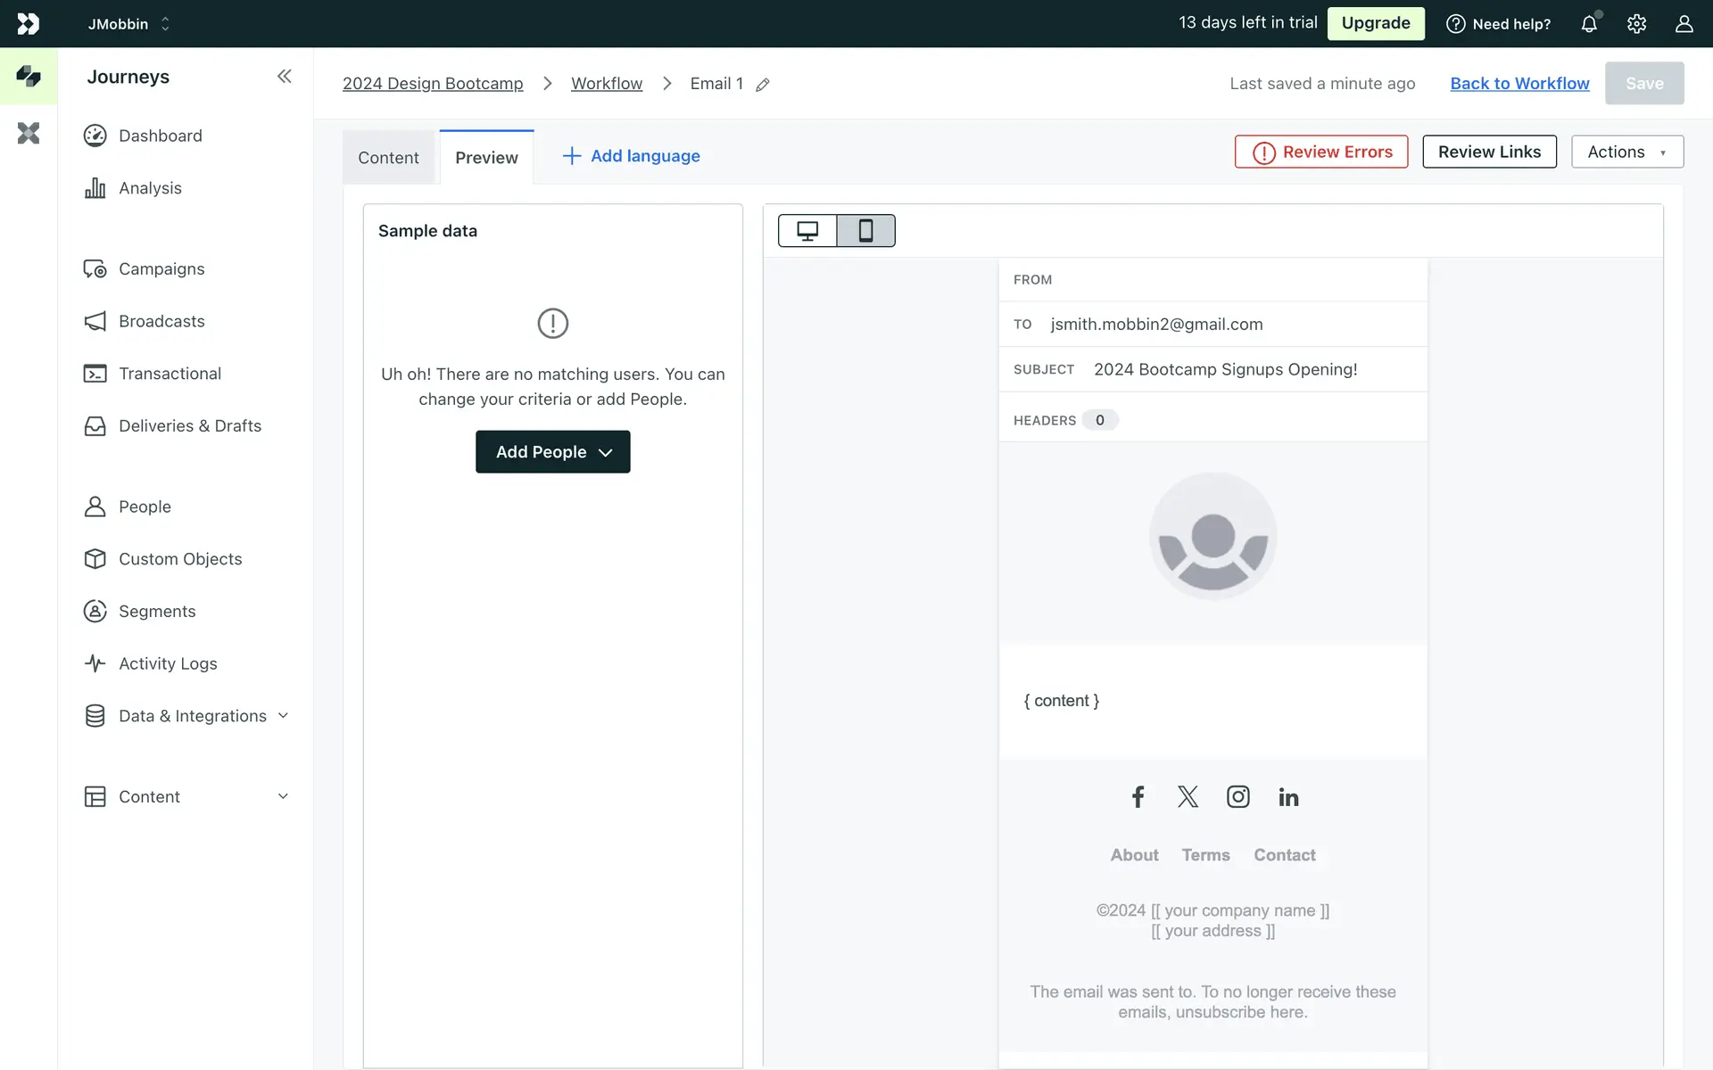Click pencil icon to rename Email 1
The image size is (1713, 1070).
tap(763, 85)
